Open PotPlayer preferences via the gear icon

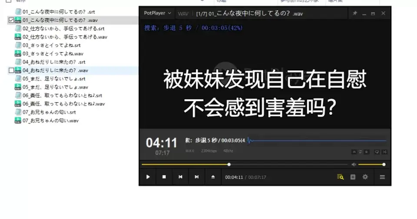click(365, 177)
